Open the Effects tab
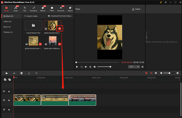This screenshot has height=118, width=182. (x=43, y=9)
